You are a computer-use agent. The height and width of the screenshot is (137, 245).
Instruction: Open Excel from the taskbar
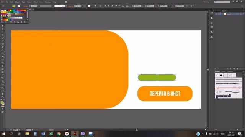(51, 134)
